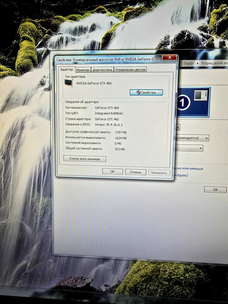The image size is (228, 304).
Task: Click the small monitor icon beside display 1
Action: (200, 96)
